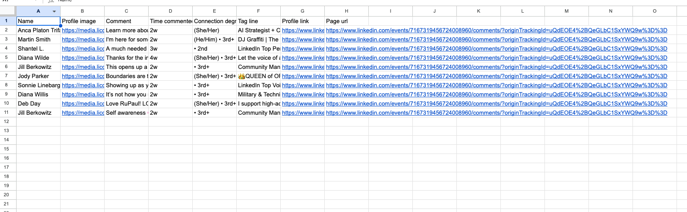Click the Page url header cell
This screenshot has width=687, height=212.
coord(347,21)
